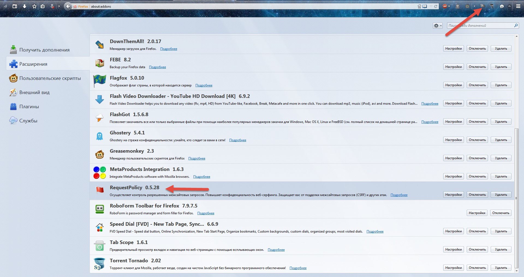
Task: Click the bookmark star icon
Action: 34,6
